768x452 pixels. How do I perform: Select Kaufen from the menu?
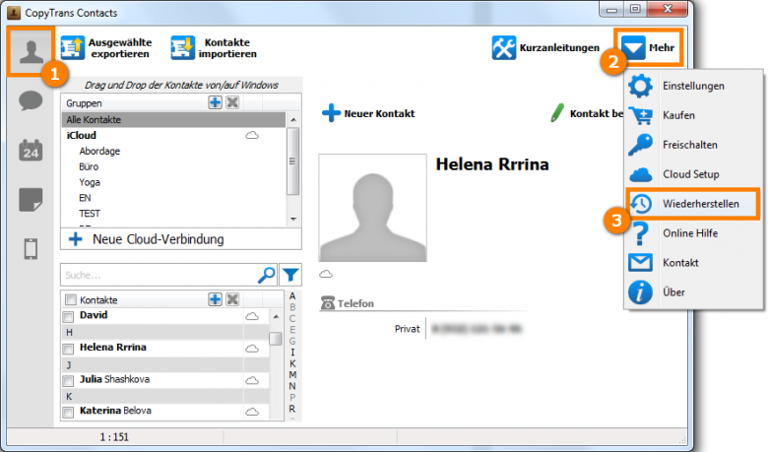point(693,115)
